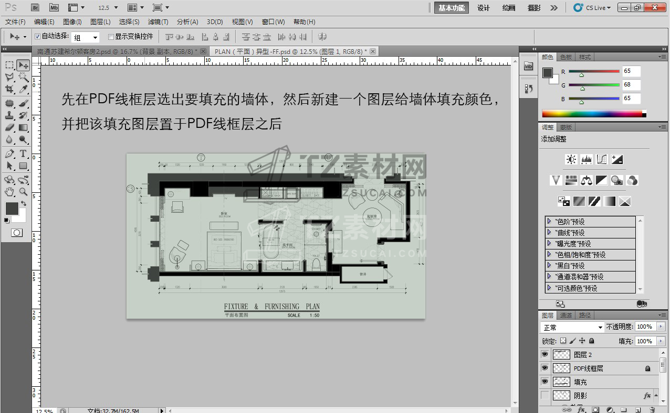This screenshot has height=413, width=670.
Task: Add a Brightness/Contrast adjustment
Action: click(571, 159)
